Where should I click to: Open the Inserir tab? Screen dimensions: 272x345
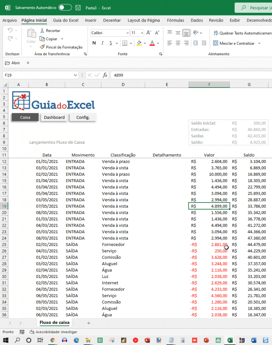[91, 20]
